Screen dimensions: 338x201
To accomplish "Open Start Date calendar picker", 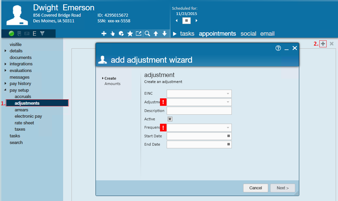I will tap(228, 136).
